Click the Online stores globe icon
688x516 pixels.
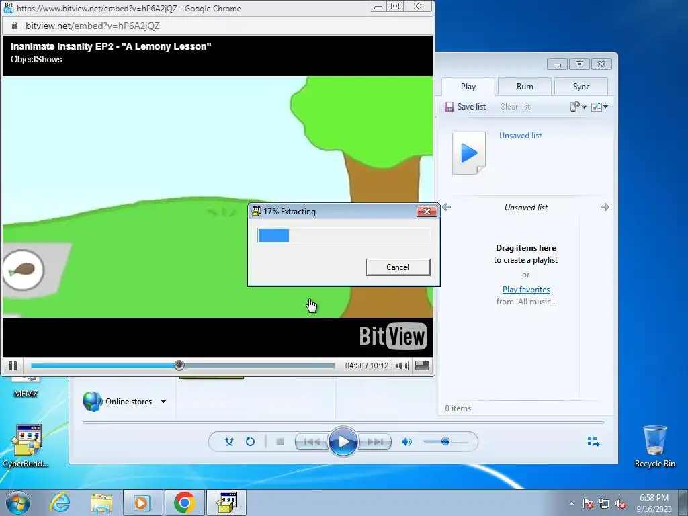pos(92,401)
